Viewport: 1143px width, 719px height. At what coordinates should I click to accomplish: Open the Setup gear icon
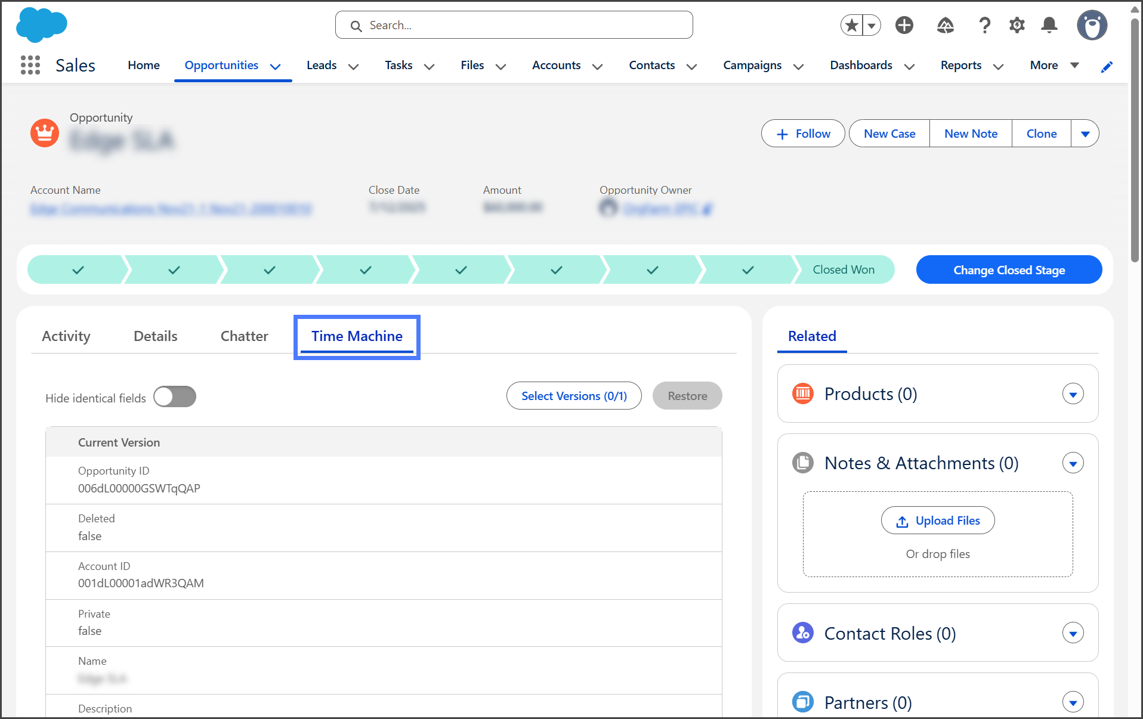coord(1017,25)
